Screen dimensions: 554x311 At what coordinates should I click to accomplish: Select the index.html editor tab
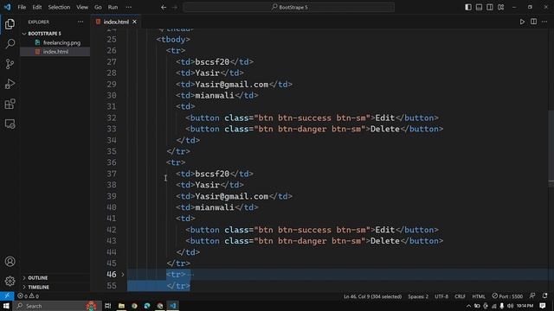pos(116,22)
